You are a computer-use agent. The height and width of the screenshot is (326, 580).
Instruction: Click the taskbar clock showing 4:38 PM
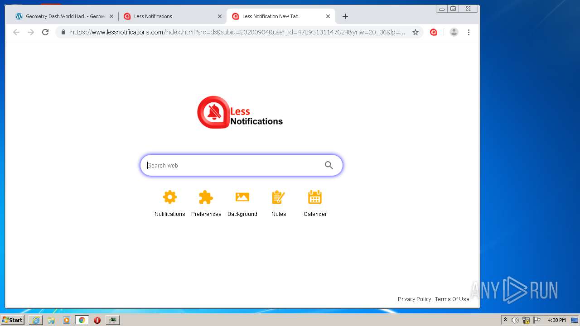(x=556, y=320)
